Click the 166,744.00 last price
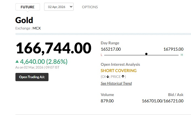The height and width of the screenshot is (115, 191). (x=53, y=48)
